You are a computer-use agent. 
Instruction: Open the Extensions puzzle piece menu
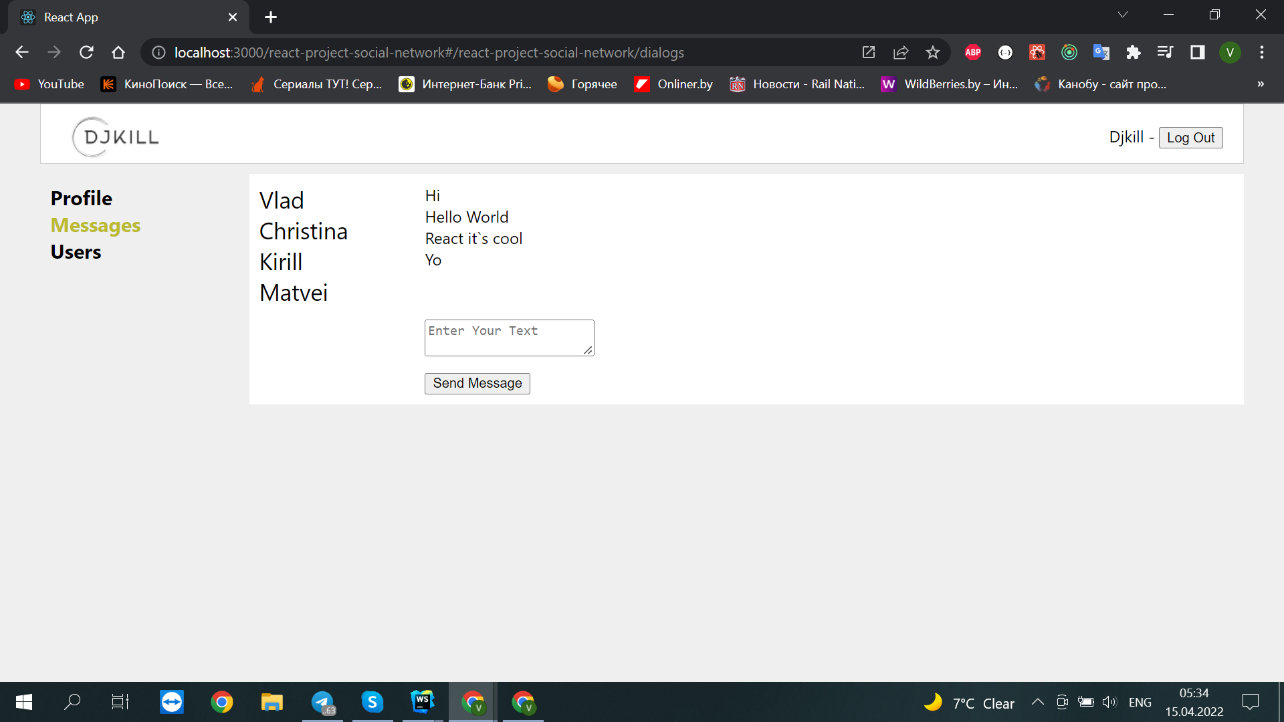[1134, 52]
